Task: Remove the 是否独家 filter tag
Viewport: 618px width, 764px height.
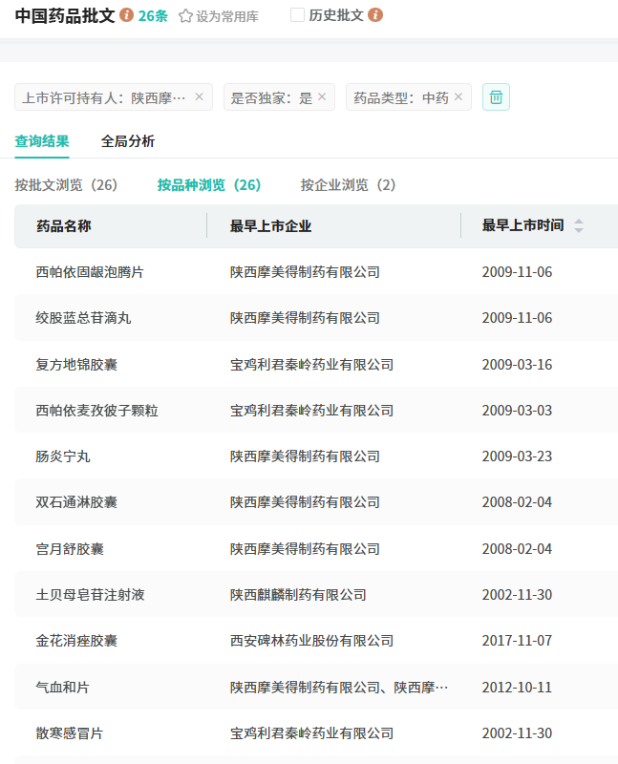Action: (322, 96)
